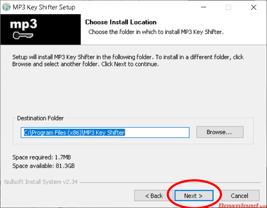This screenshot has height=208, width=267.
Task: Click the setup instructions paragraph
Action: [129, 60]
